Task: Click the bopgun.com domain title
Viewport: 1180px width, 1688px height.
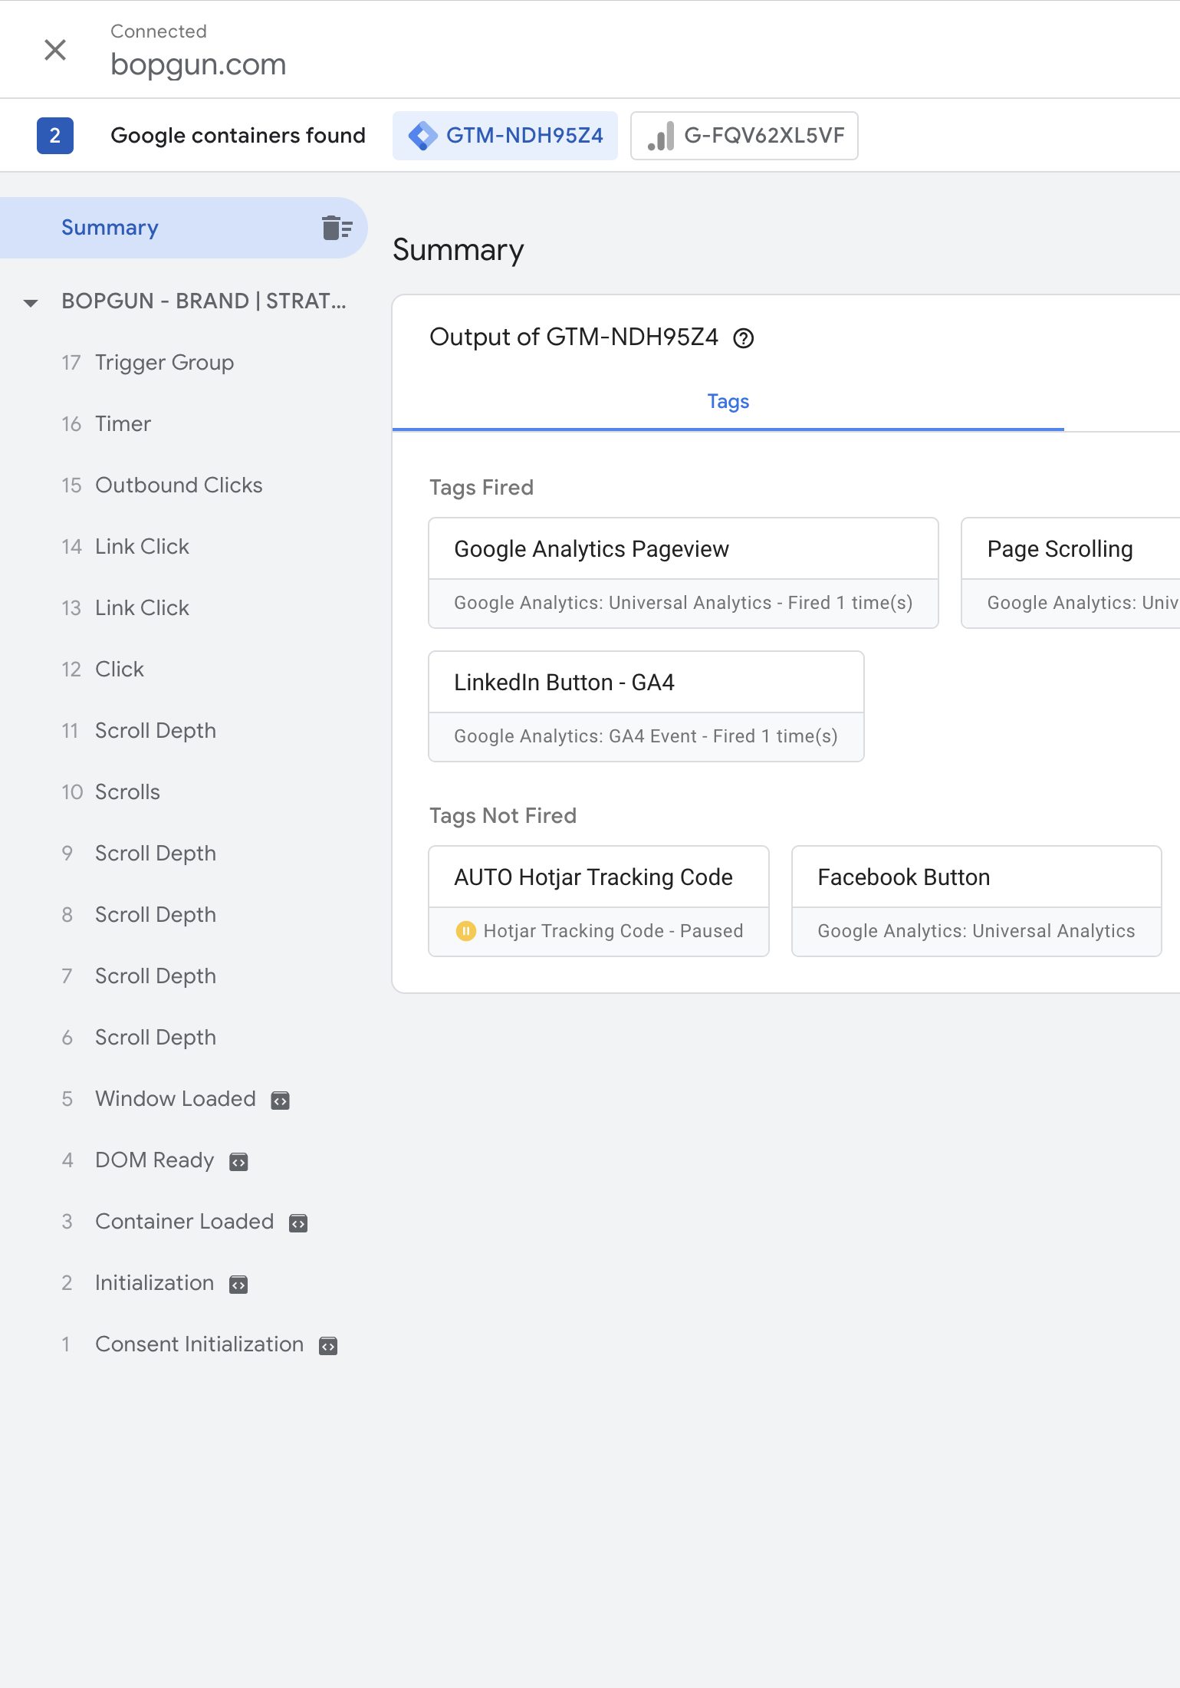Action: click(x=199, y=64)
